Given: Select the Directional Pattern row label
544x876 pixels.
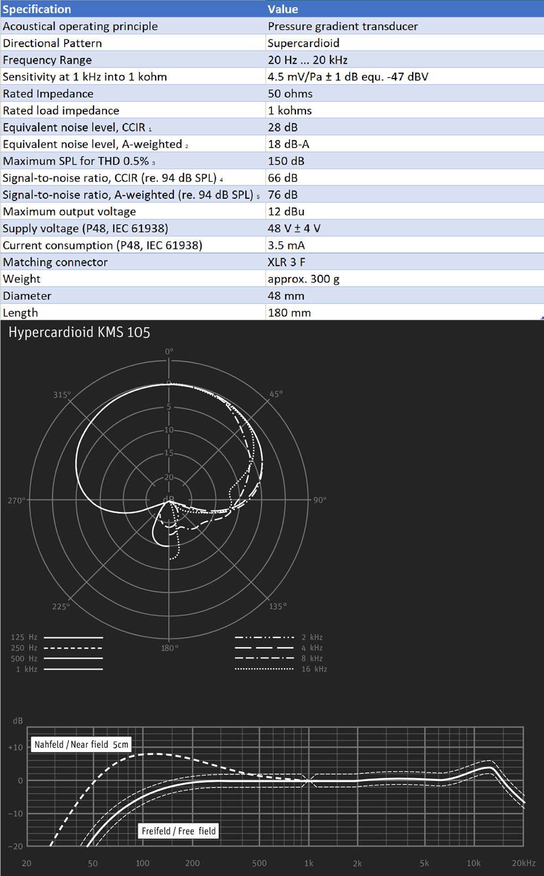Looking at the screenshot, I should 52,43.
